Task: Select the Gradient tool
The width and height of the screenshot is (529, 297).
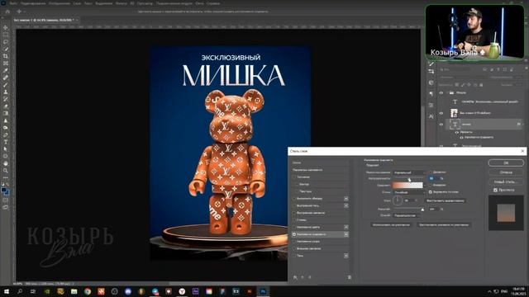Action: pyautogui.click(x=6, y=114)
